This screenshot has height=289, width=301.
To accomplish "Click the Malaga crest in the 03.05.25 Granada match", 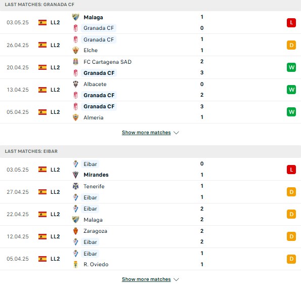I will 76,17.
